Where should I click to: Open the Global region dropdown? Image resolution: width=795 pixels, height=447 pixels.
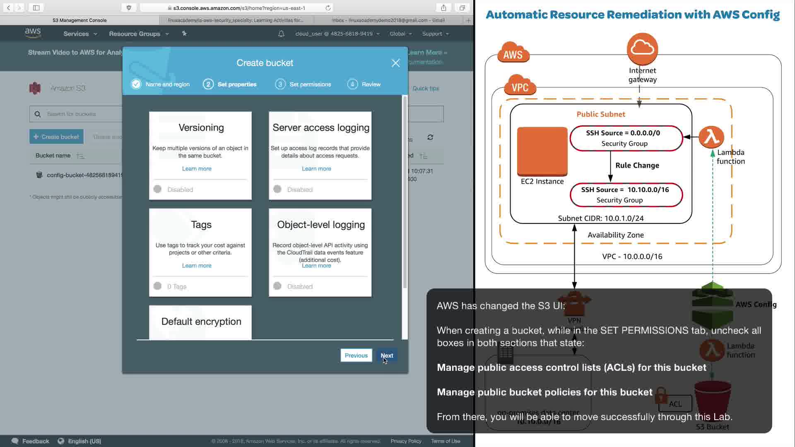(400, 34)
